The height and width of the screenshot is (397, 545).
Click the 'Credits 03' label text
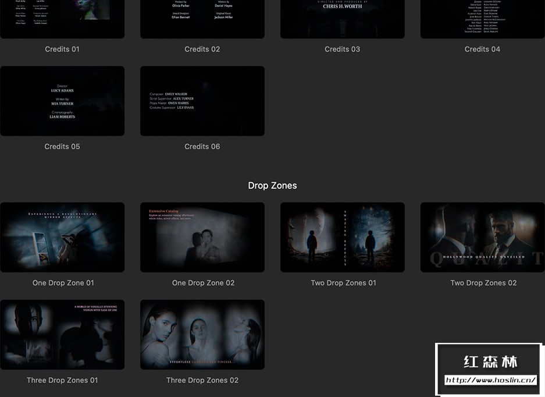point(343,49)
